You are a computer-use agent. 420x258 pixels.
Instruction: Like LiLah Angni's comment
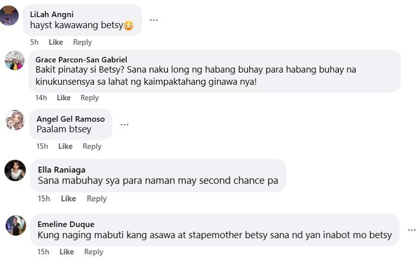point(55,42)
